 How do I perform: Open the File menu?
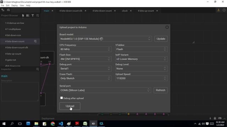2,6
